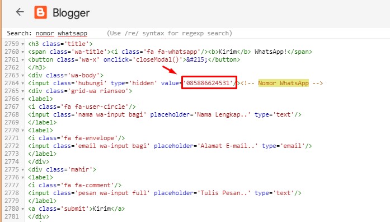Screen dimensions: 390x222
Task: Collapse code fold at line 2780
Action: click(22, 209)
